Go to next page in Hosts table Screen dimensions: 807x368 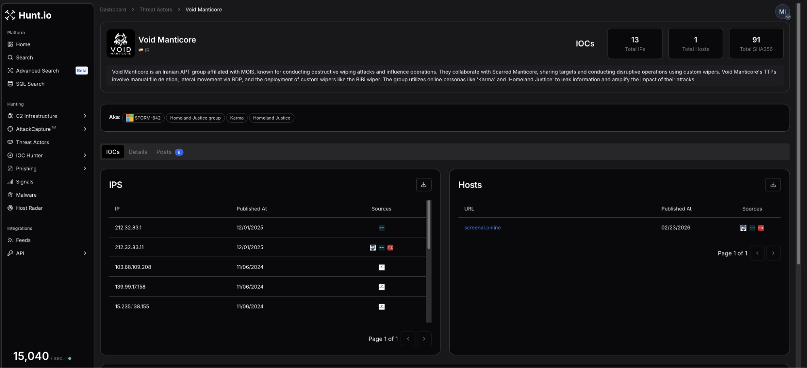[773, 253]
